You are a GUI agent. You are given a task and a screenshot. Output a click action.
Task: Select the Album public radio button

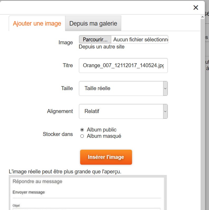point(82,130)
